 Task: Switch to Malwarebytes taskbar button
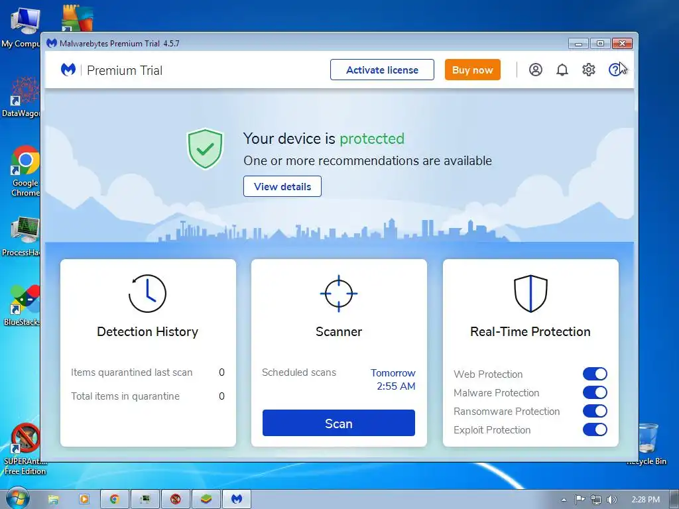pyautogui.click(x=237, y=500)
